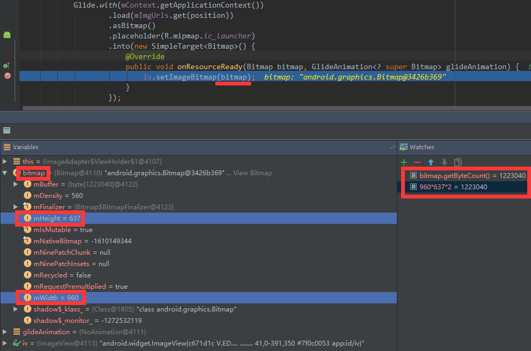Click the table view icon above Variables
This screenshot has width=531, height=351.
coord(7,130)
